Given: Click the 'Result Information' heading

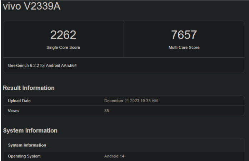Looking at the screenshot, I should tap(29, 88).
